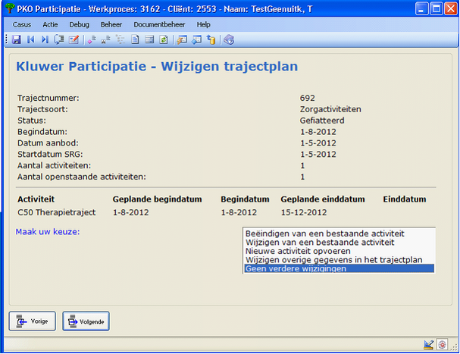Click the stacked rows list icon

pos(149,39)
